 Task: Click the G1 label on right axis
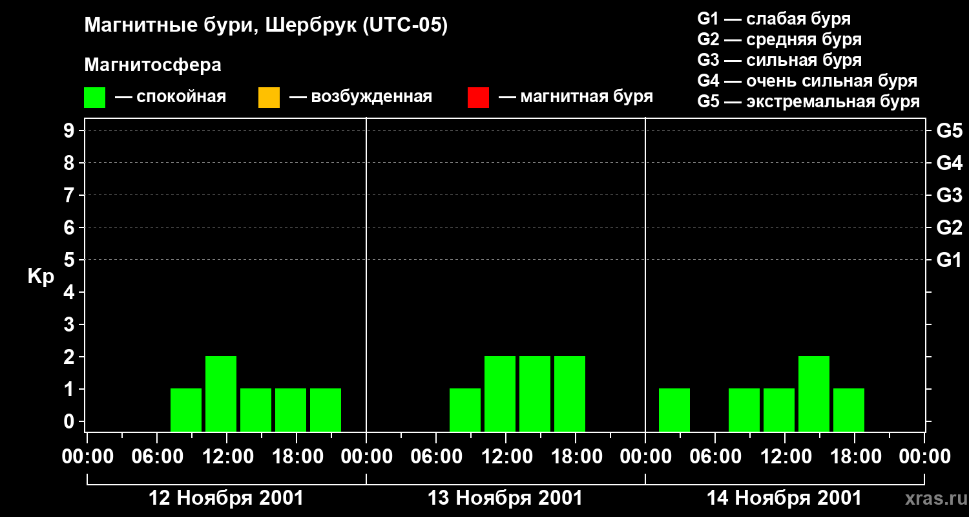point(950,260)
